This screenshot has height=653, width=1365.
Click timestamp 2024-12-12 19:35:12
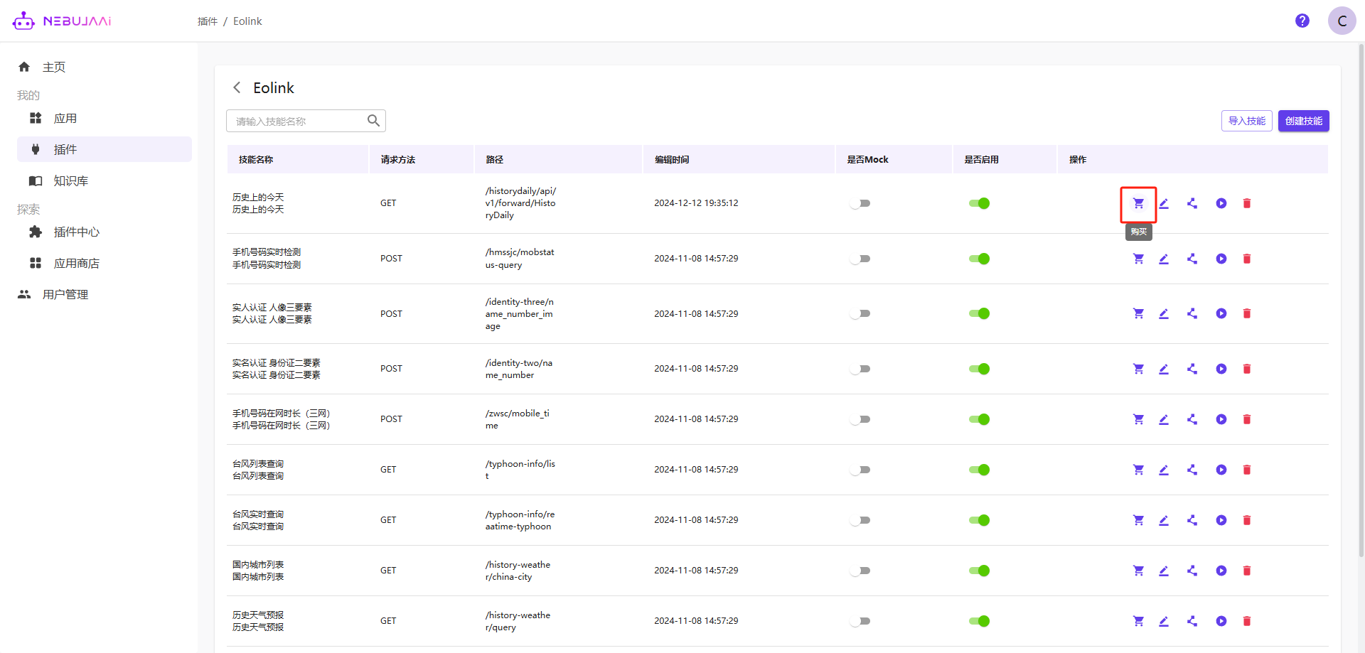pos(696,203)
